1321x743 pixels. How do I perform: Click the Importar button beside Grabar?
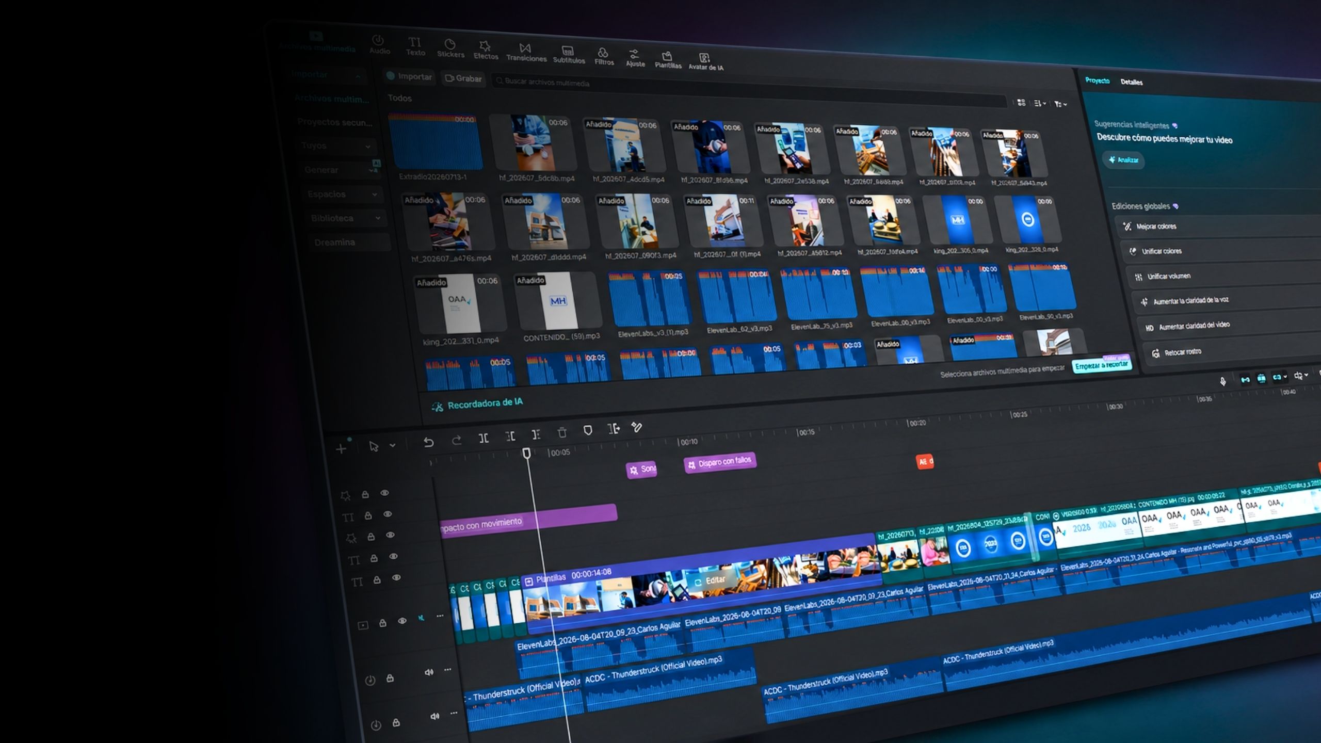click(410, 77)
